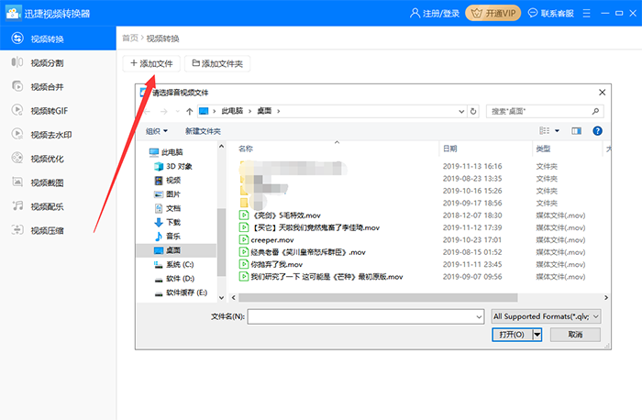Select file 《亮剑》5毛特效.mov

tap(280, 216)
